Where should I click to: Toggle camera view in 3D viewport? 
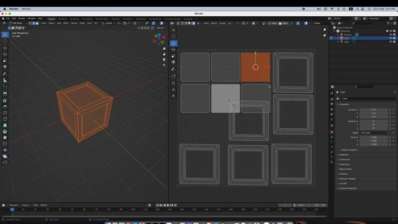coord(164,60)
